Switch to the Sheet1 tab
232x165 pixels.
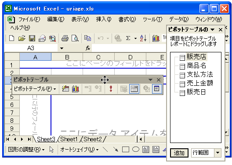coord(69,139)
